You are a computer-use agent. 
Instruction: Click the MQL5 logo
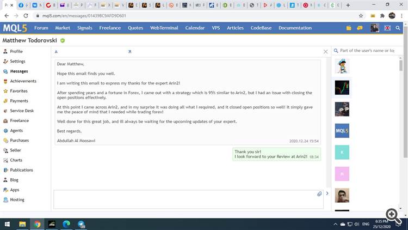(x=15, y=28)
